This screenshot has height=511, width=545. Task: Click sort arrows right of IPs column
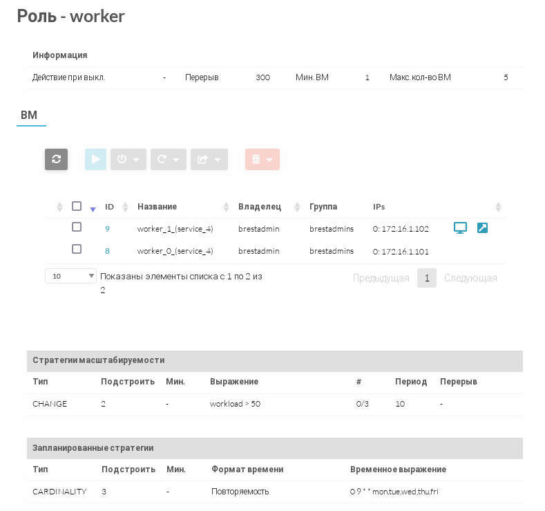coord(498,207)
